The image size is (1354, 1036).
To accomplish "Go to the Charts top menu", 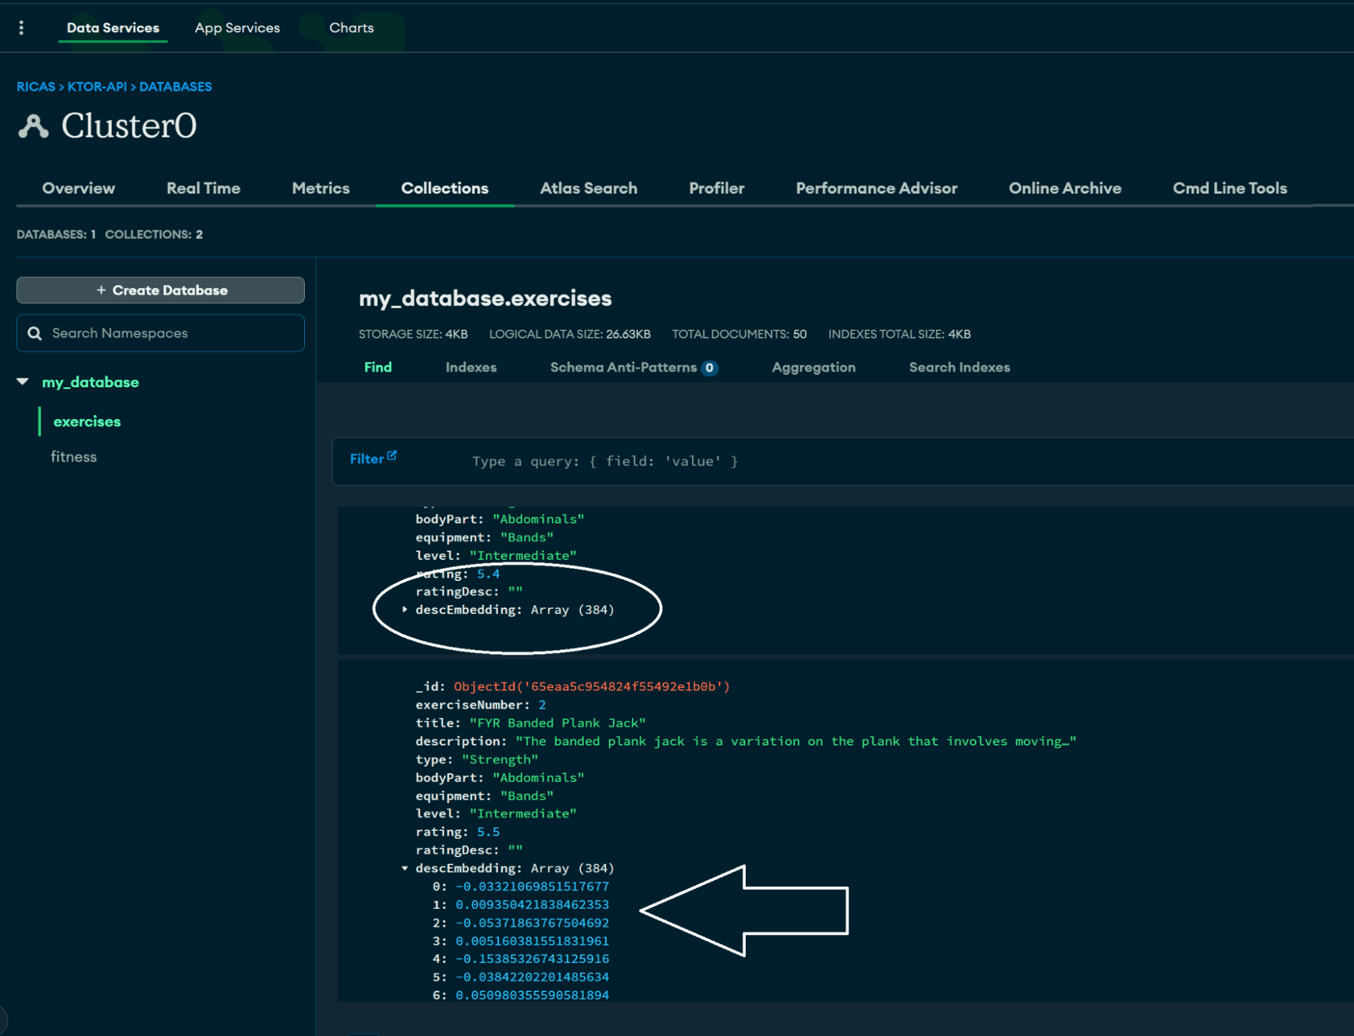I will click(x=351, y=28).
